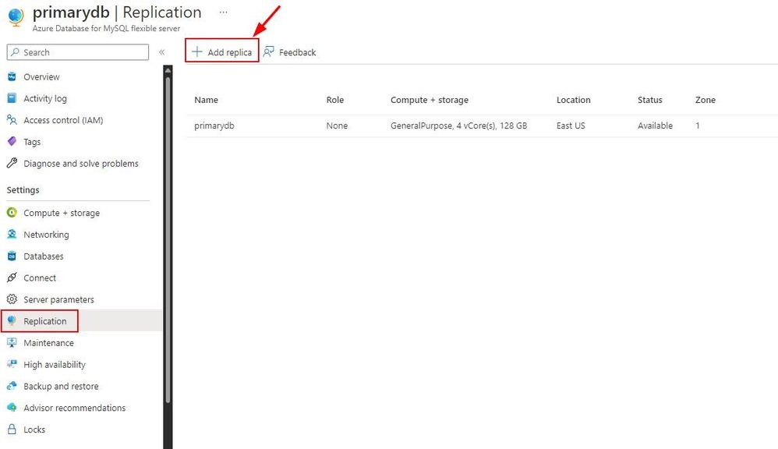Click the sidebar vertical scrollbar
778x449 pixels.
(x=168, y=239)
